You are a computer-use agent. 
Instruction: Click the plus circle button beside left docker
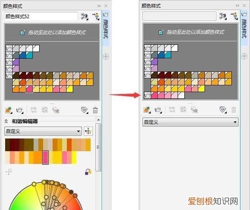106,56
